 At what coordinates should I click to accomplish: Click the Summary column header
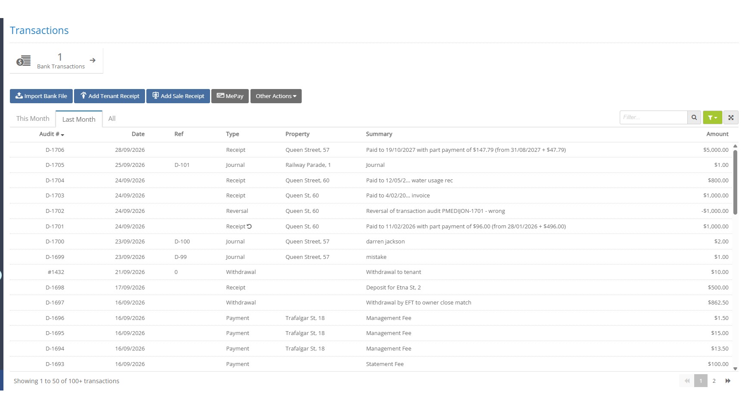(379, 134)
